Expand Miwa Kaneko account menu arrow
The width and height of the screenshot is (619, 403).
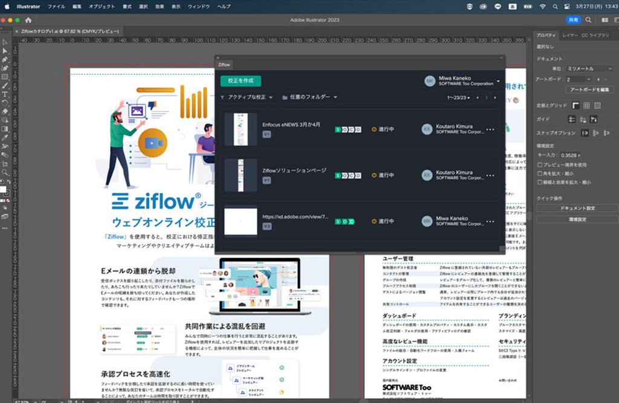pyautogui.click(x=498, y=82)
